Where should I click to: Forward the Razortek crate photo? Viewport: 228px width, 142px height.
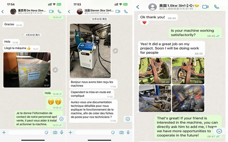pos(55,70)
